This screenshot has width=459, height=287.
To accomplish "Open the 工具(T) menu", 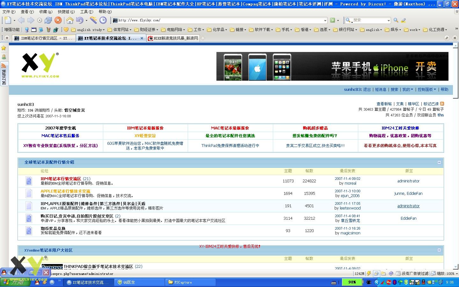I will click(x=86, y=12).
